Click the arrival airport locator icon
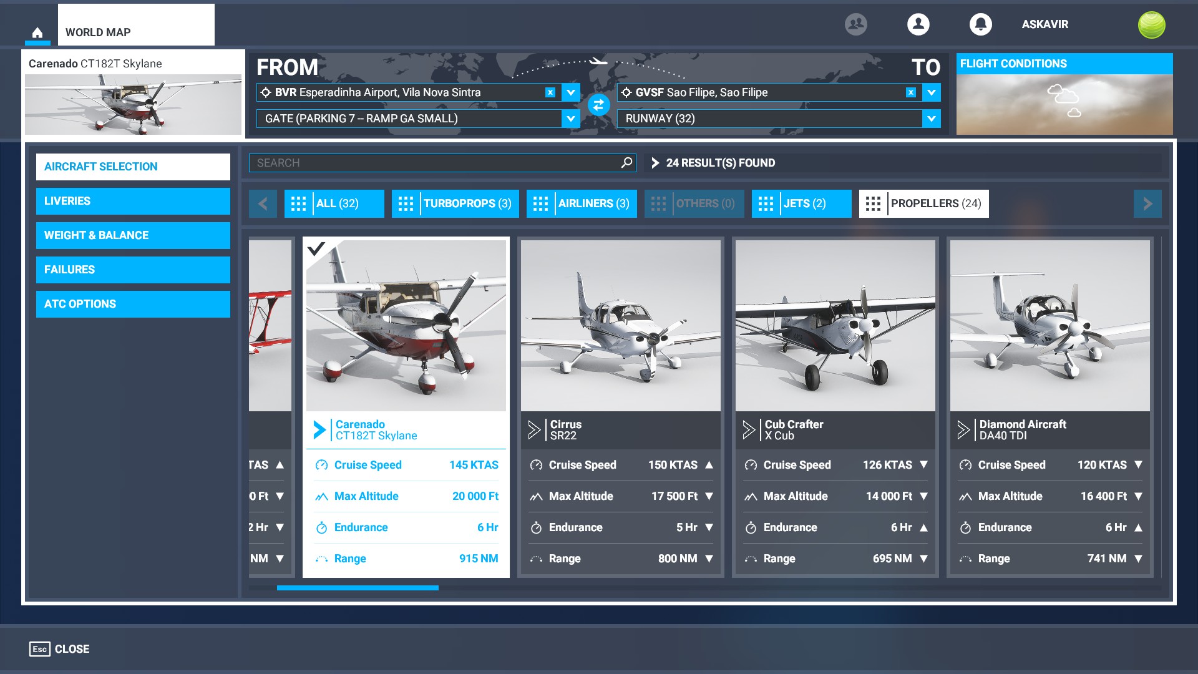Viewport: 1198px width, 674px height. [x=626, y=92]
